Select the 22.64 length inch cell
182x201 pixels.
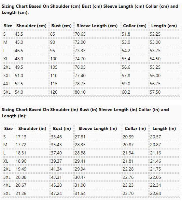click(x=156, y=194)
